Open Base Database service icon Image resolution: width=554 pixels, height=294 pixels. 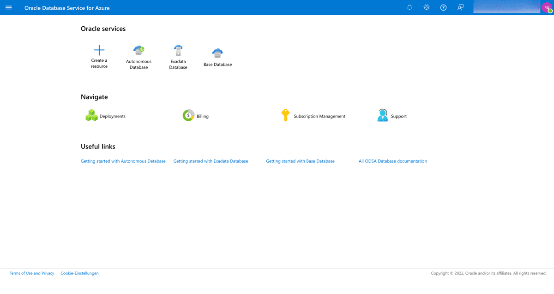click(x=217, y=53)
